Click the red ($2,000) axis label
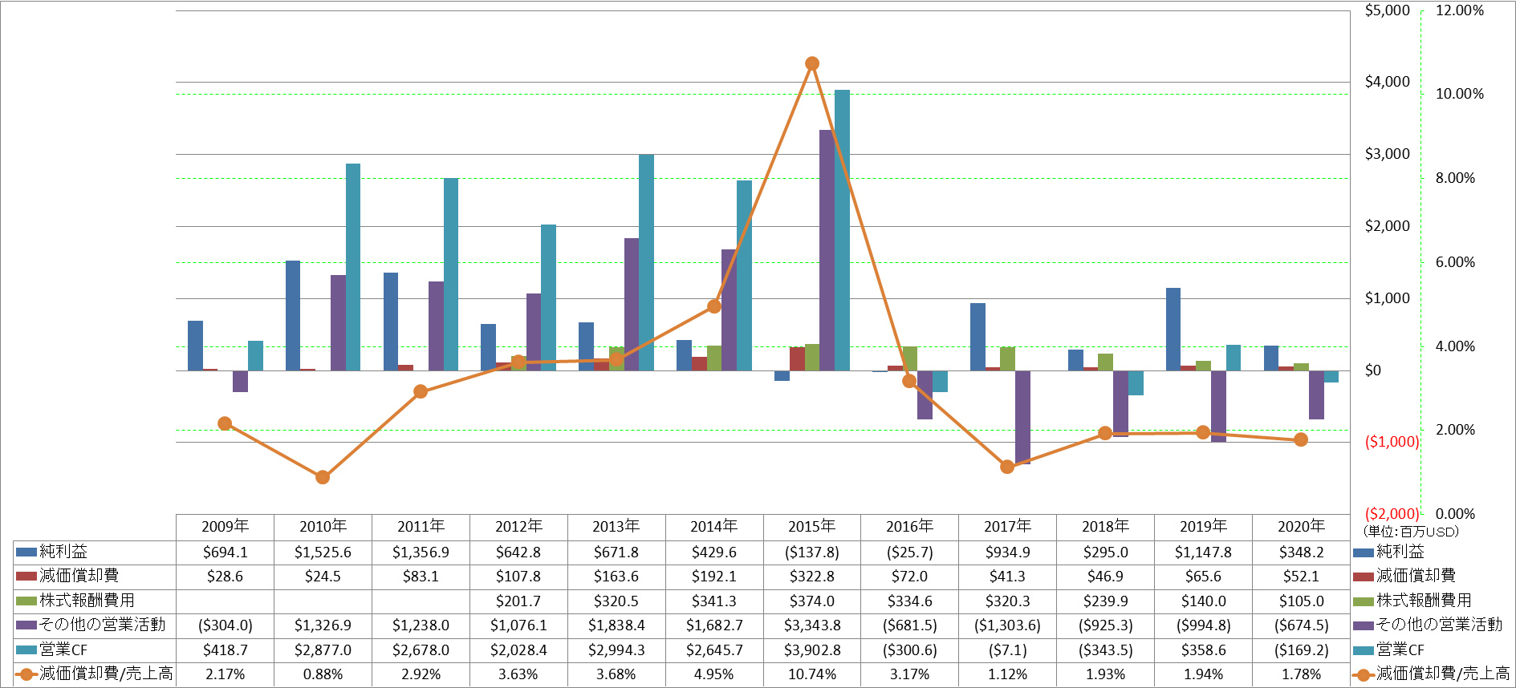1516x688 pixels. [x=1392, y=514]
